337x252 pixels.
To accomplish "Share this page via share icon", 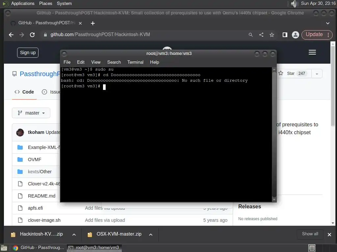I will click(x=261, y=35).
